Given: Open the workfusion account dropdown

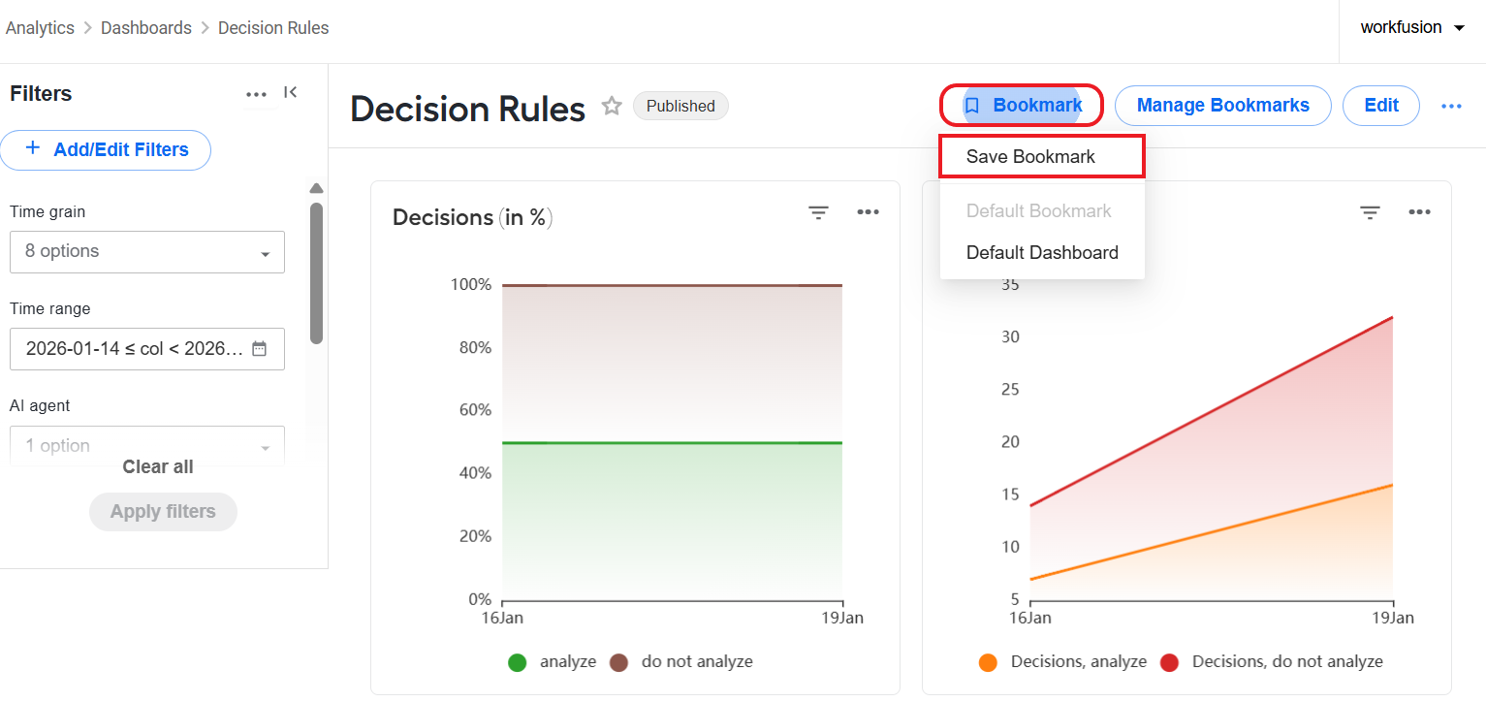Looking at the screenshot, I should [1412, 27].
